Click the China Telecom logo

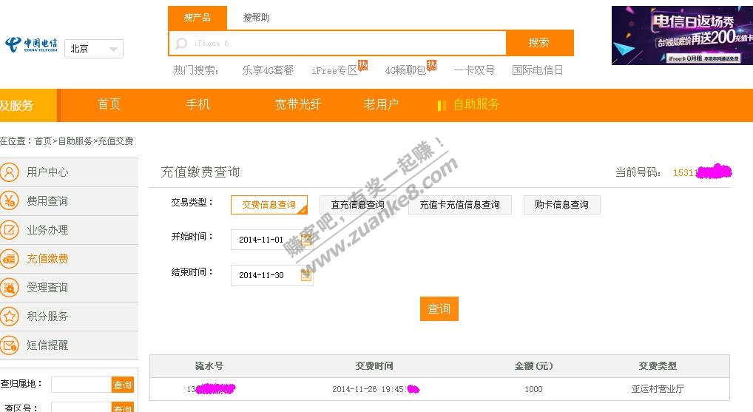31,44
